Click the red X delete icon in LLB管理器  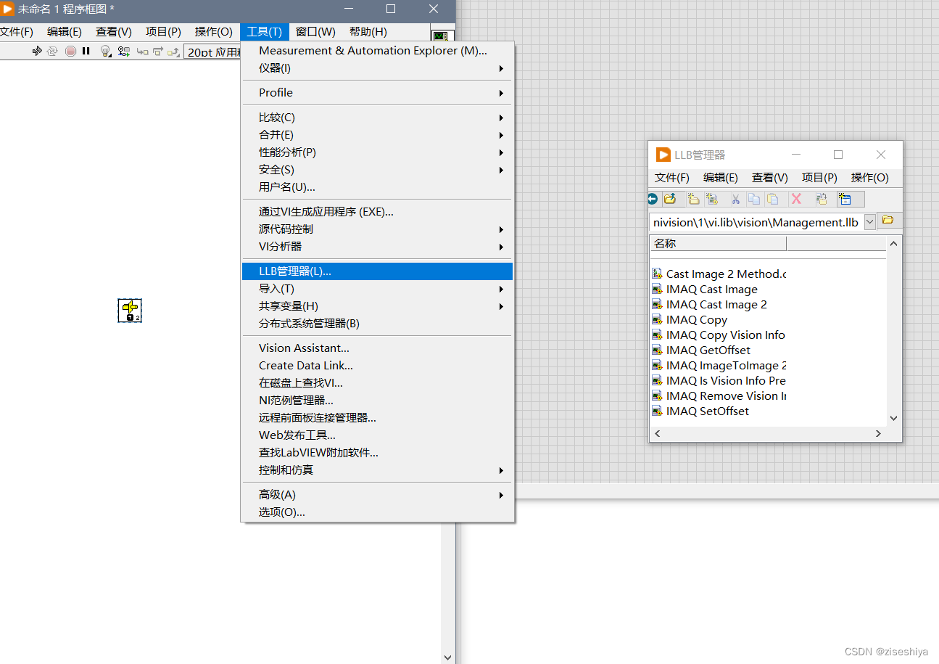coord(796,199)
